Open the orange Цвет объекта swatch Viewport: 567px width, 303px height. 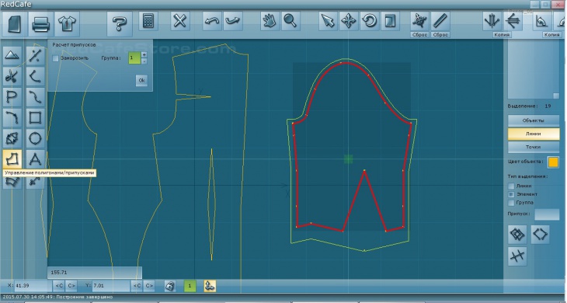(x=553, y=162)
